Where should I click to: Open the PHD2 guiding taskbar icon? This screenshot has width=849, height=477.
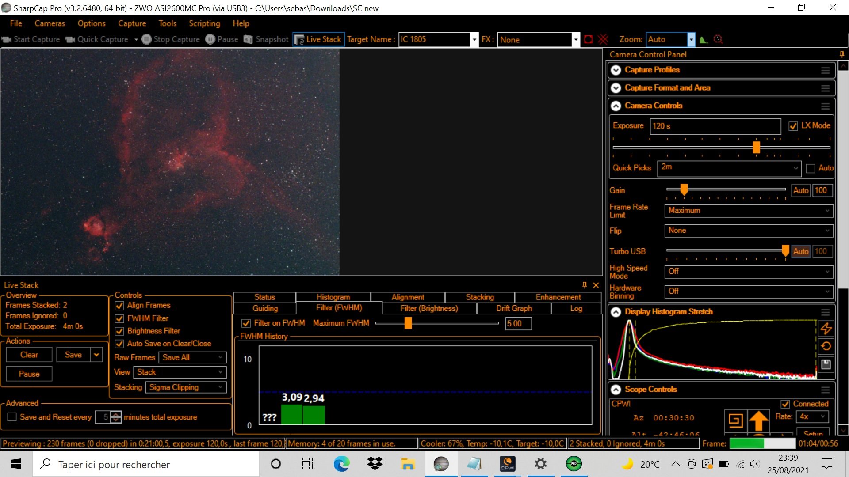(x=574, y=464)
